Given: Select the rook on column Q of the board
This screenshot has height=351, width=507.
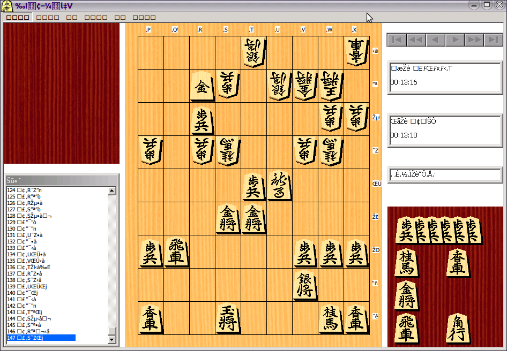Looking at the screenshot, I should tap(176, 252).
